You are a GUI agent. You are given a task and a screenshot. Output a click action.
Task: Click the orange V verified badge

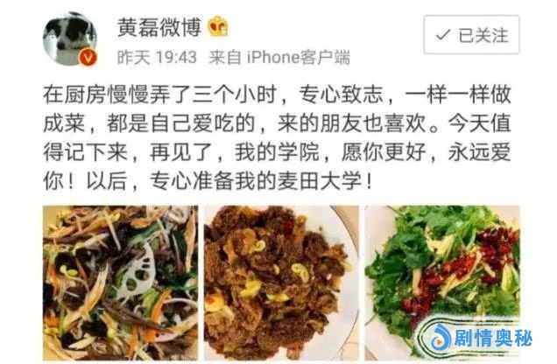click(88, 57)
